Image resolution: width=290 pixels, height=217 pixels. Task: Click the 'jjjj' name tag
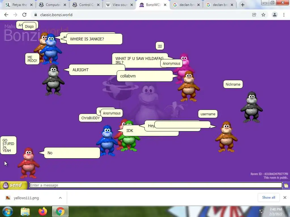[x=160, y=46]
